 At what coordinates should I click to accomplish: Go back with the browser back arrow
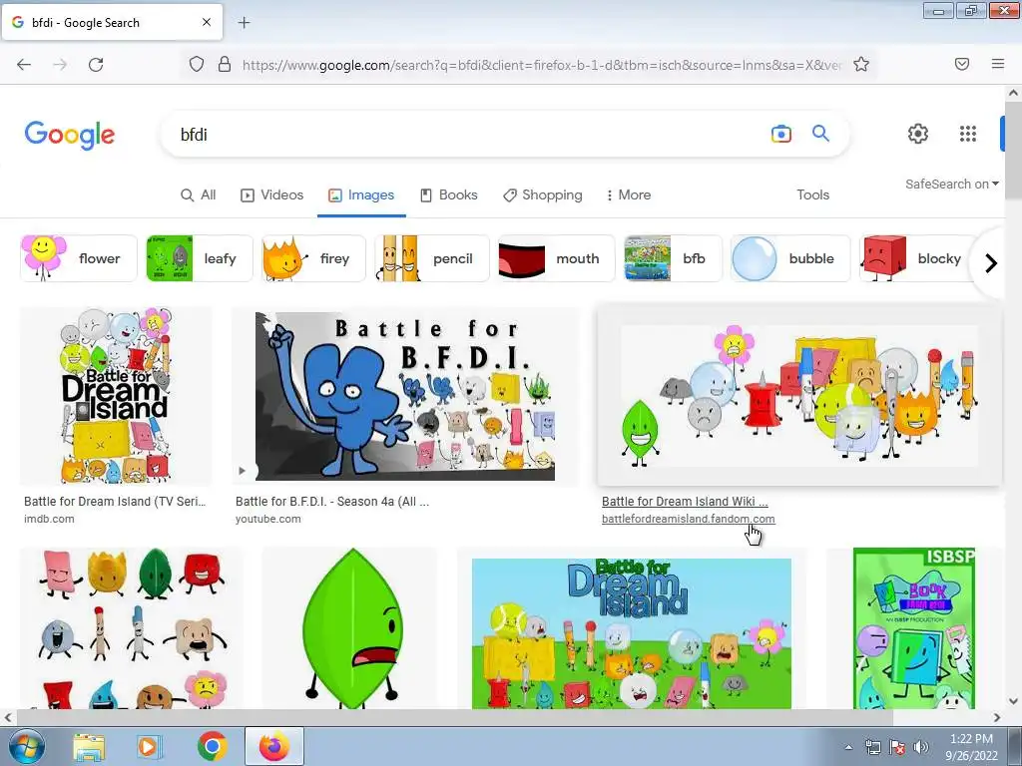point(24,65)
